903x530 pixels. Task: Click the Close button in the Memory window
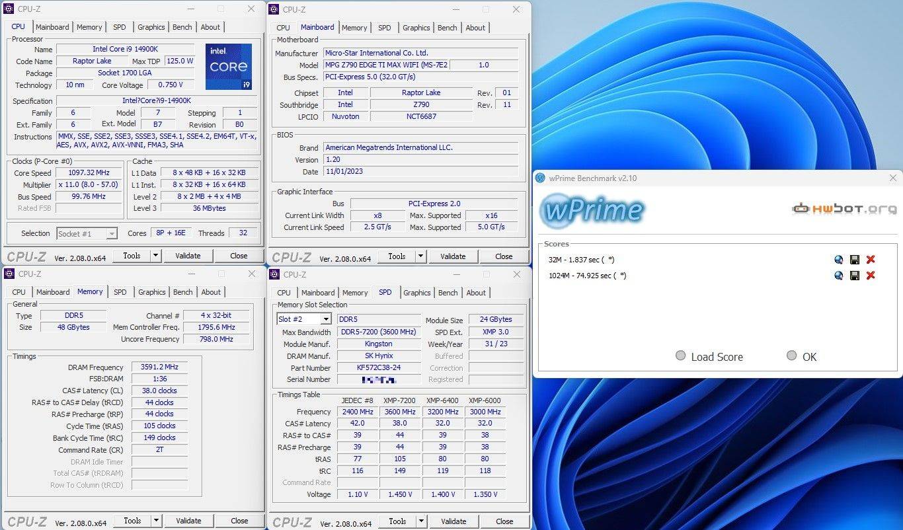click(x=239, y=521)
